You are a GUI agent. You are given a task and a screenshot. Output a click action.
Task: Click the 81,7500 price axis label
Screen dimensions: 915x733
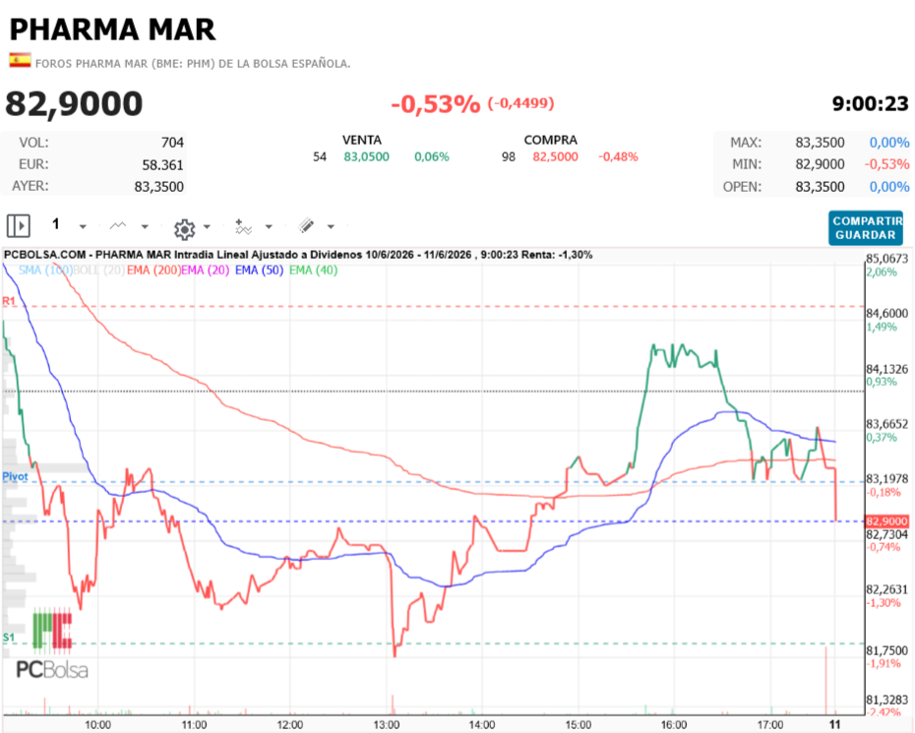(x=887, y=650)
